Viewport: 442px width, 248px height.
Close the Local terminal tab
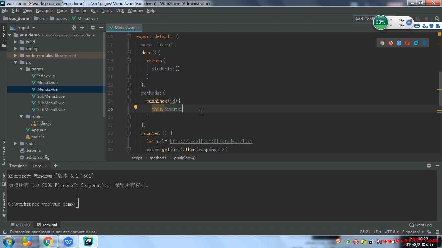[46, 166]
